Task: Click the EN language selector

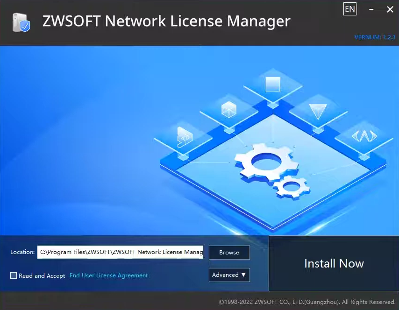Action: click(x=349, y=9)
